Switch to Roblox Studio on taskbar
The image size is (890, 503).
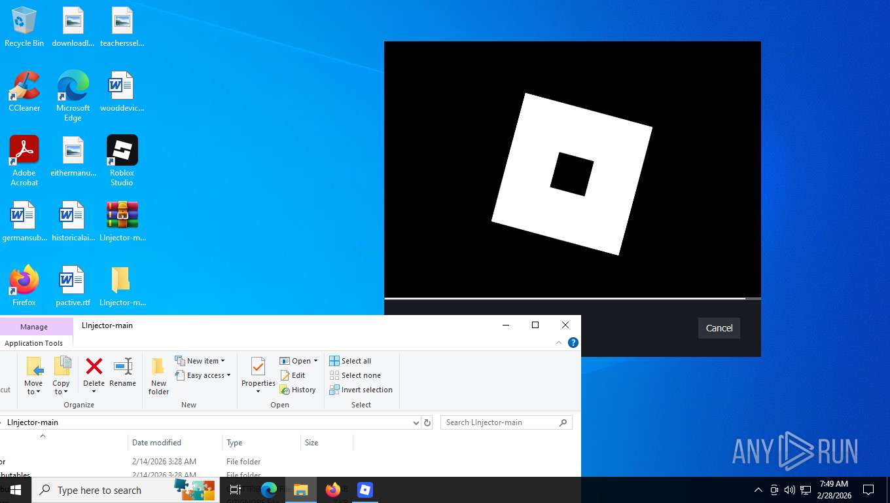365,490
